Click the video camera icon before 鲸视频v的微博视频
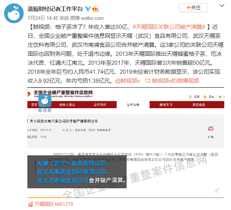 (x=148, y=81)
